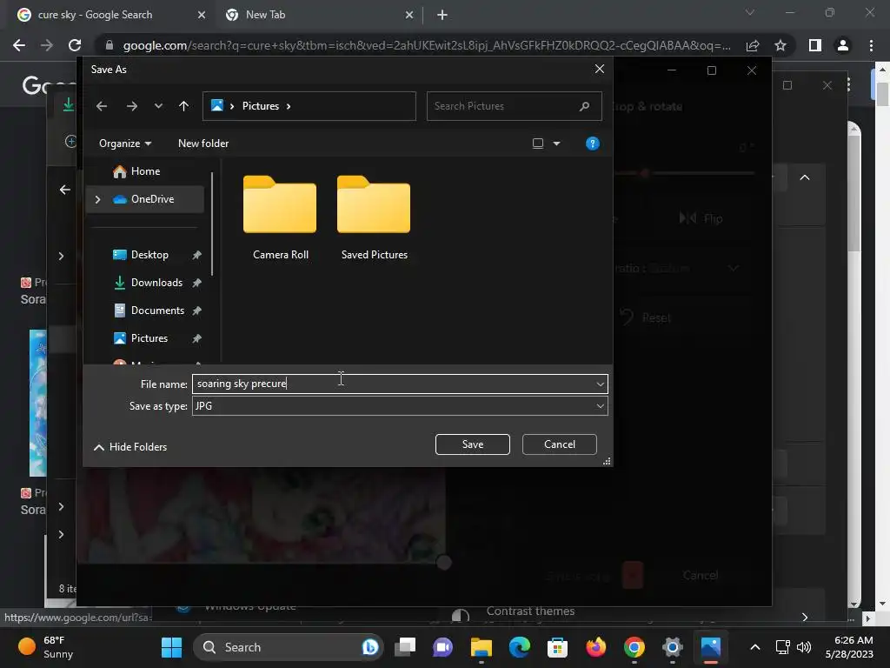Click the Cancel button in Save As

[x=559, y=444]
